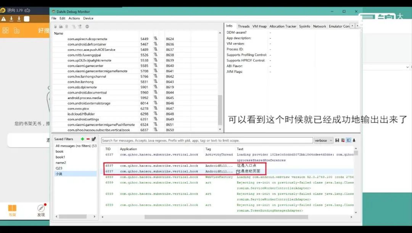Edit the selected logcat filter icon
412x233 pixels.
point(93,139)
